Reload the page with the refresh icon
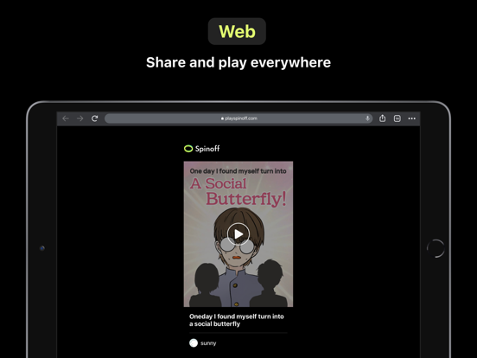The image size is (477, 358). [94, 118]
